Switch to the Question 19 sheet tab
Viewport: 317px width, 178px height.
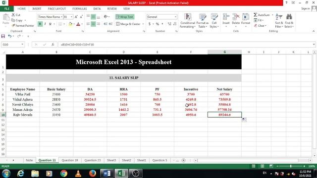pos(70,160)
